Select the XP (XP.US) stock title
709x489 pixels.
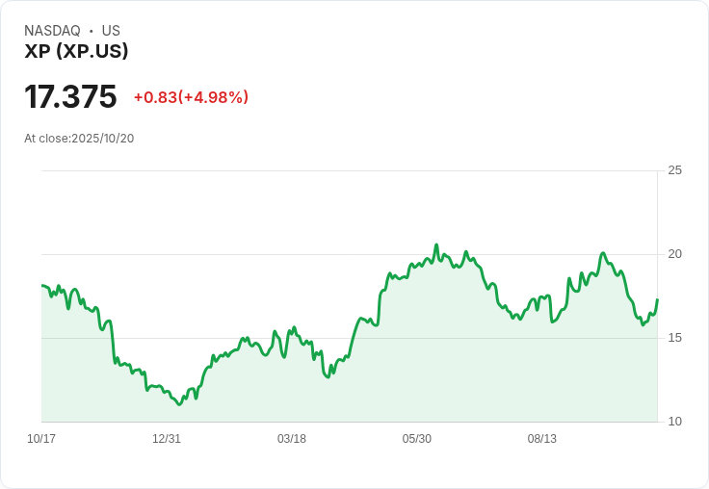tap(76, 52)
